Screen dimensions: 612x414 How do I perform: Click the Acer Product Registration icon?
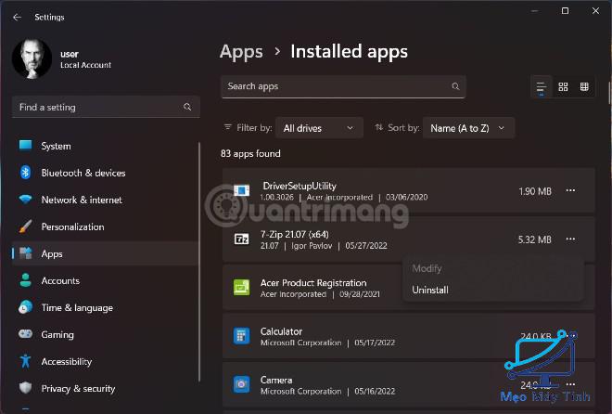click(x=241, y=288)
